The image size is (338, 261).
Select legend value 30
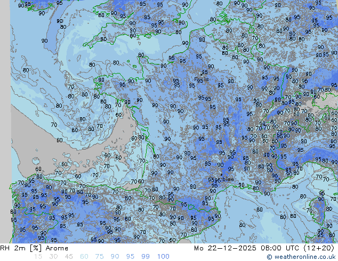(x=53, y=257)
